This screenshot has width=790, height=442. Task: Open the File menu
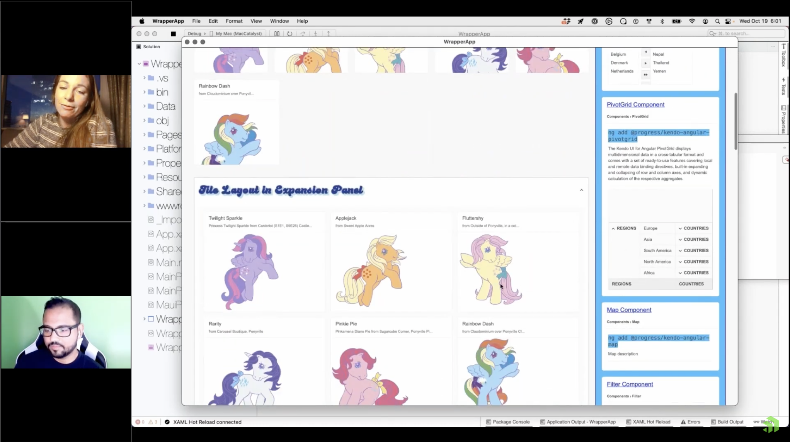point(196,21)
